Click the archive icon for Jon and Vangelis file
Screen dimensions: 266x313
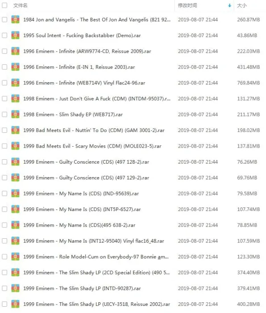(15, 19)
